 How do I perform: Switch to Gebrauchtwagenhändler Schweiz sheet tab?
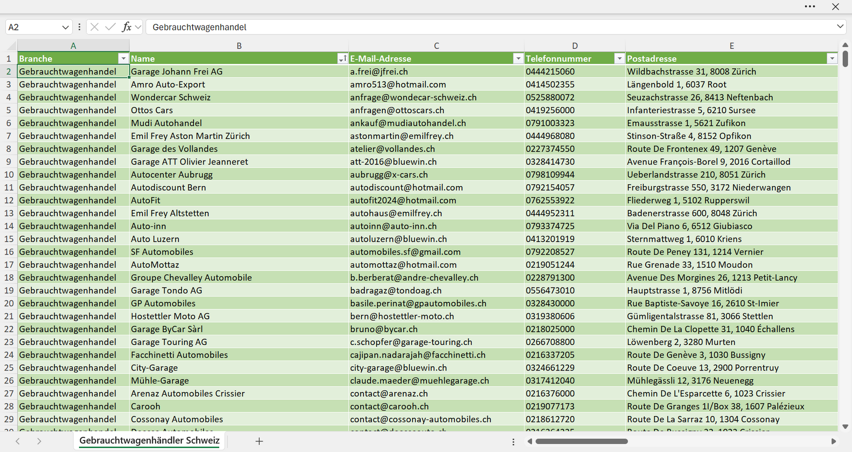(x=150, y=441)
